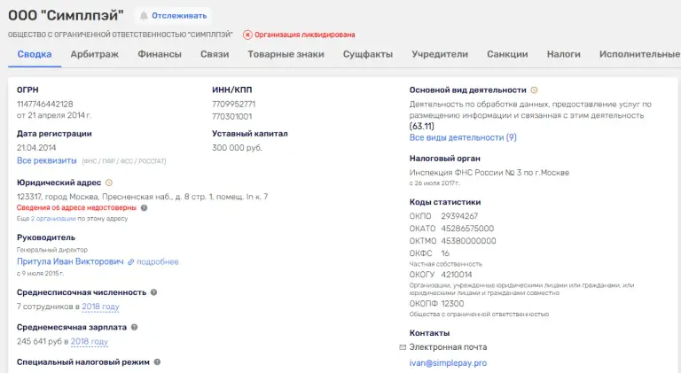Click envelope icon by Электронная почта
The image size is (681, 373).
pos(403,347)
